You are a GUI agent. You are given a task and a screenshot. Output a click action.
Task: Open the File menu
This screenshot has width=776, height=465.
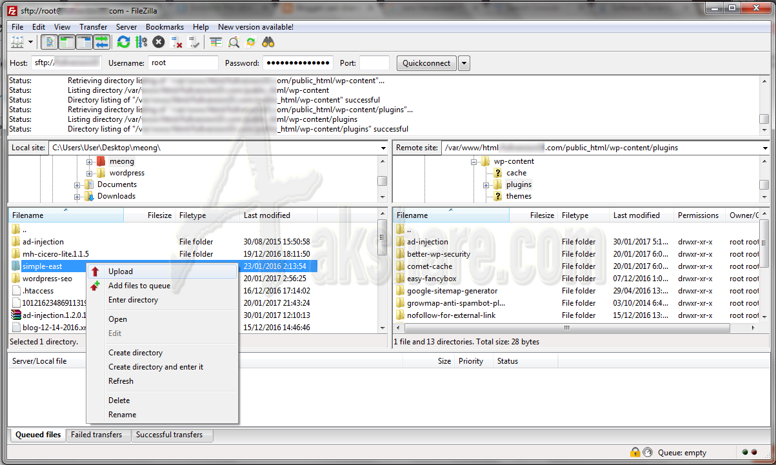pyautogui.click(x=17, y=27)
